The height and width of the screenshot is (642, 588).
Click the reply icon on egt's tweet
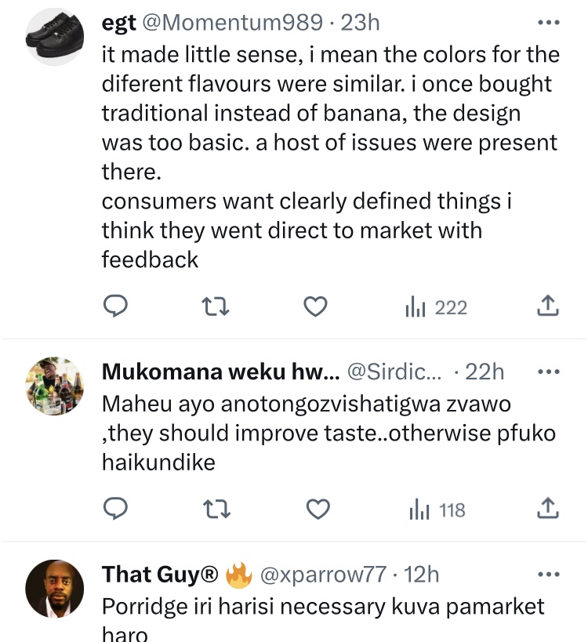(x=116, y=306)
